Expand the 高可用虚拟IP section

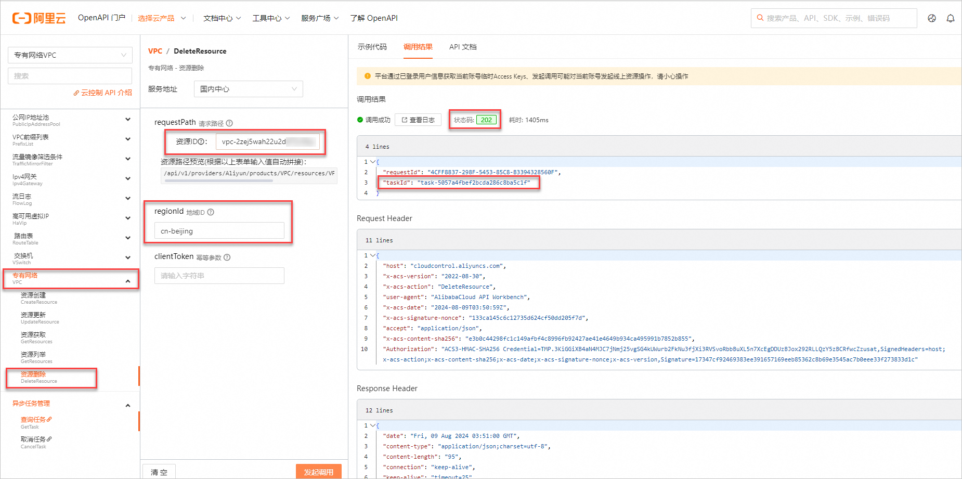click(128, 218)
